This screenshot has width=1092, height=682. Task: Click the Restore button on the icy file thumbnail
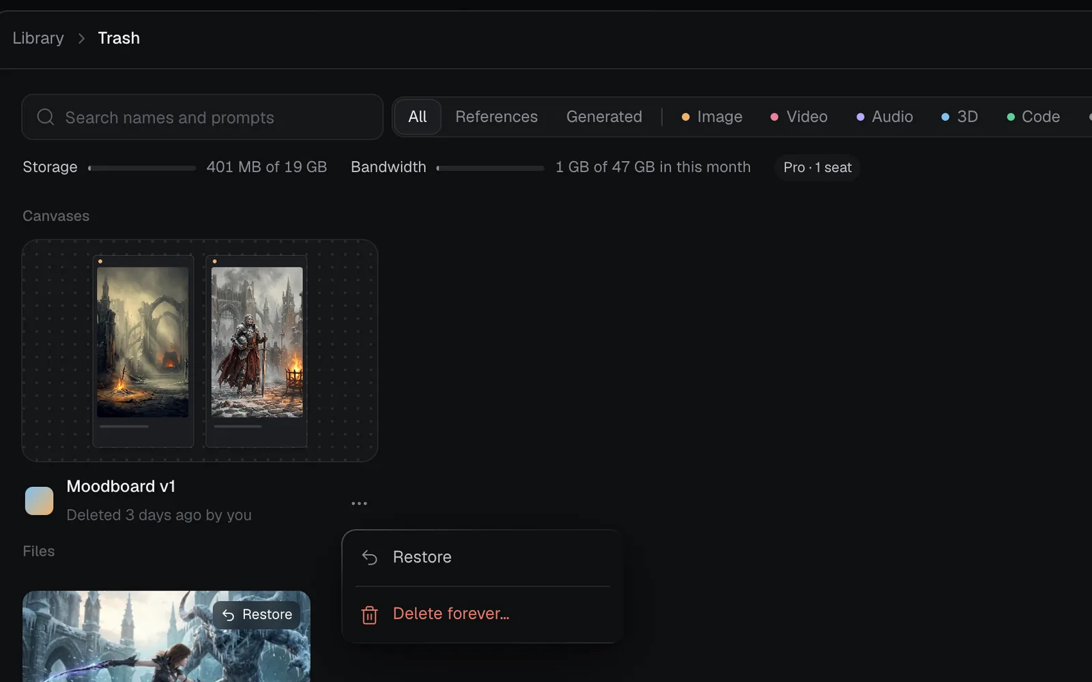click(257, 614)
